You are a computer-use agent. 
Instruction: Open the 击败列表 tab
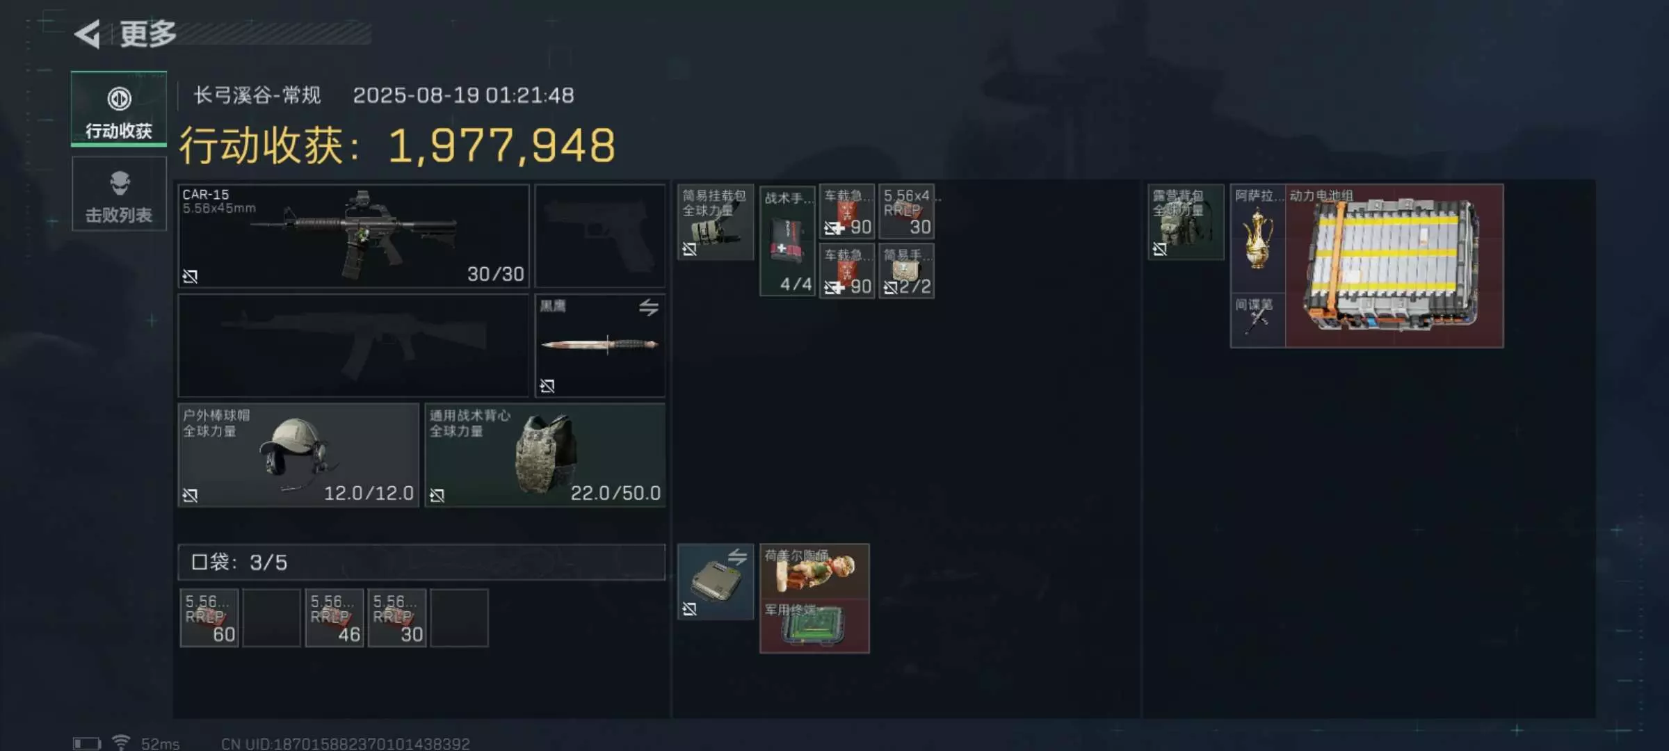(x=119, y=193)
